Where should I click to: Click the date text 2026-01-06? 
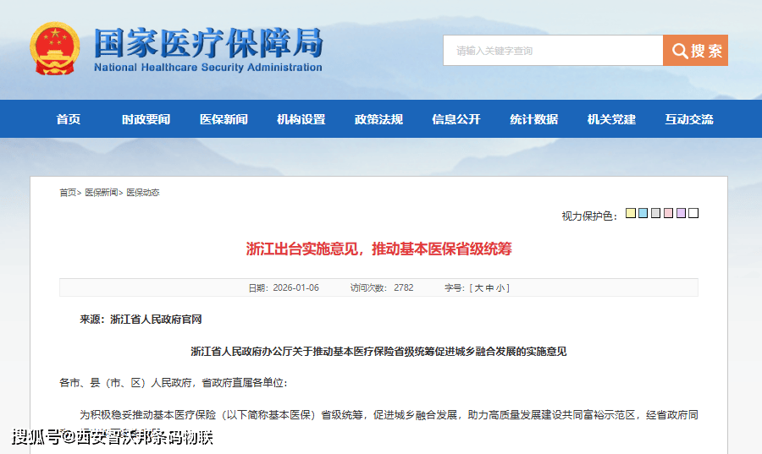(x=296, y=288)
